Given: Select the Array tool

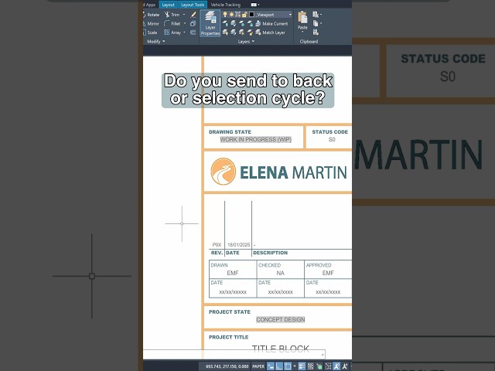Looking at the screenshot, I should pyautogui.click(x=172, y=32).
